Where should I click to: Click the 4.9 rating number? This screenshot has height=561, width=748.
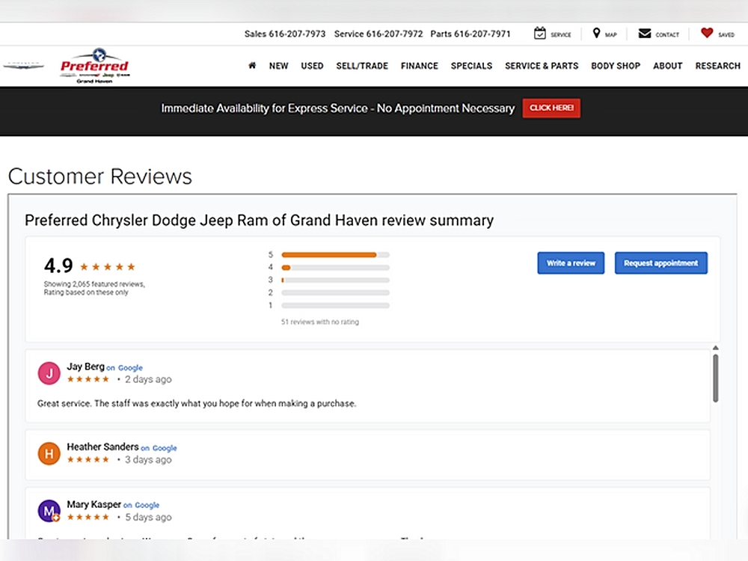coord(58,266)
